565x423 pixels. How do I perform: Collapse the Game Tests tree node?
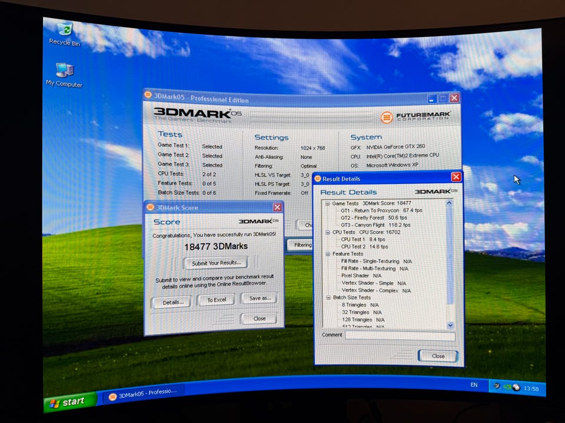[327, 204]
